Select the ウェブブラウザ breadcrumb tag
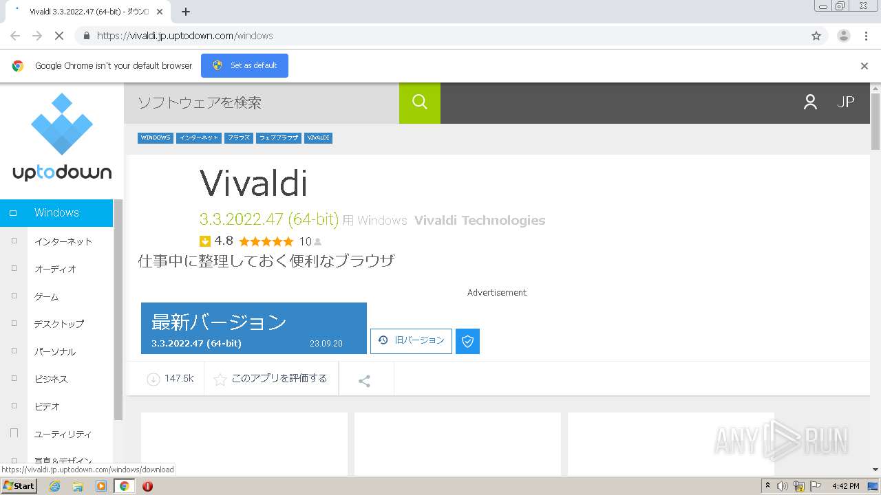The width and height of the screenshot is (881, 495). tap(279, 137)
